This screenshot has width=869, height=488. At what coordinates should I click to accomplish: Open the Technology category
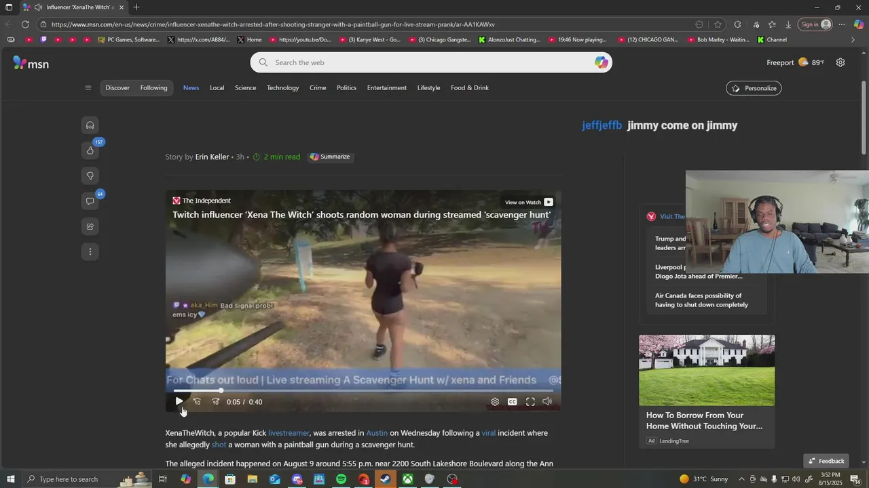click(282, 88)
